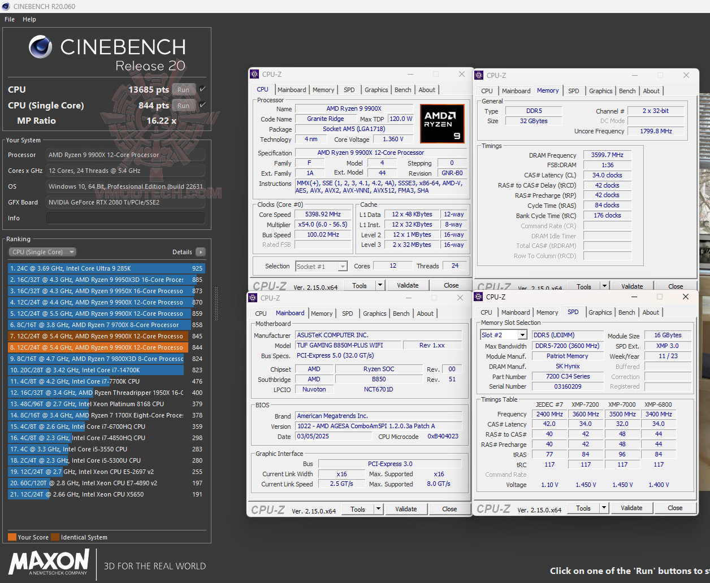Close the CPU-Z SPD window with X
The width and height of the screenshot is (710, 583).
coord(686,297)
